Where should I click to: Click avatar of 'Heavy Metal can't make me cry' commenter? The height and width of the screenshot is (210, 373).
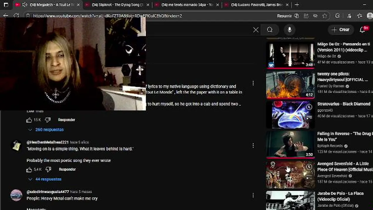[16, 195]
